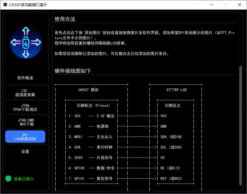Image resolution: width=247 pixels, height=194 pixels.
Task: Click LCD pin CS
Action: (x=162, y=158)
